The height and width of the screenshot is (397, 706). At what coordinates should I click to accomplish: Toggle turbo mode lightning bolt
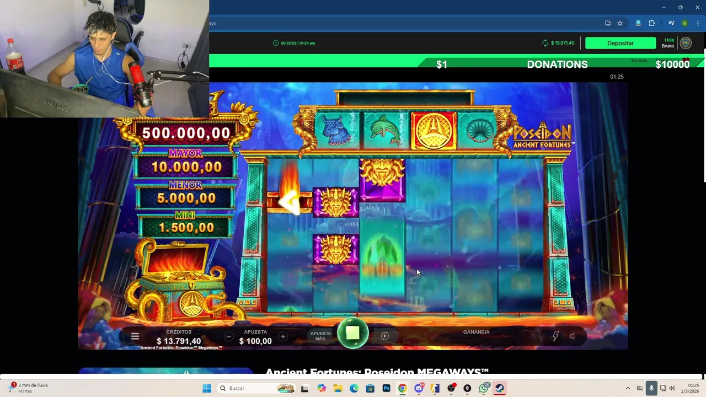coord(555,336)
